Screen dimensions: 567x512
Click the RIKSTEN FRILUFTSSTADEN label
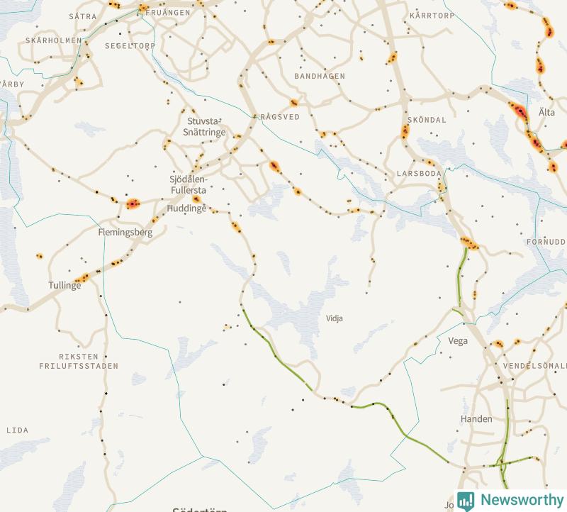coord(79,362)
